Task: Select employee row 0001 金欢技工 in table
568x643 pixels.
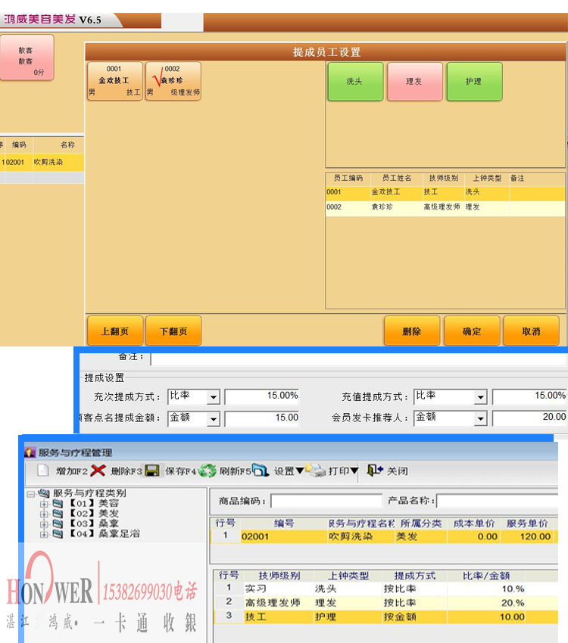Action: tap(445, 192)
